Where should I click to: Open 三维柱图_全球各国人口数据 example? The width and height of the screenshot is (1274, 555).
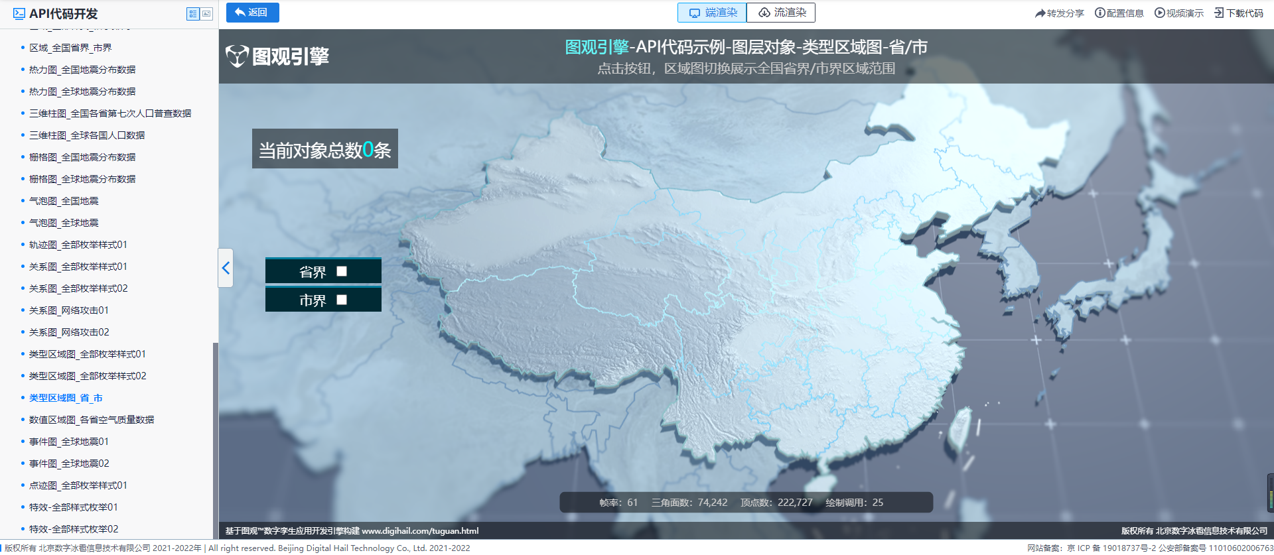coord(87,135)
